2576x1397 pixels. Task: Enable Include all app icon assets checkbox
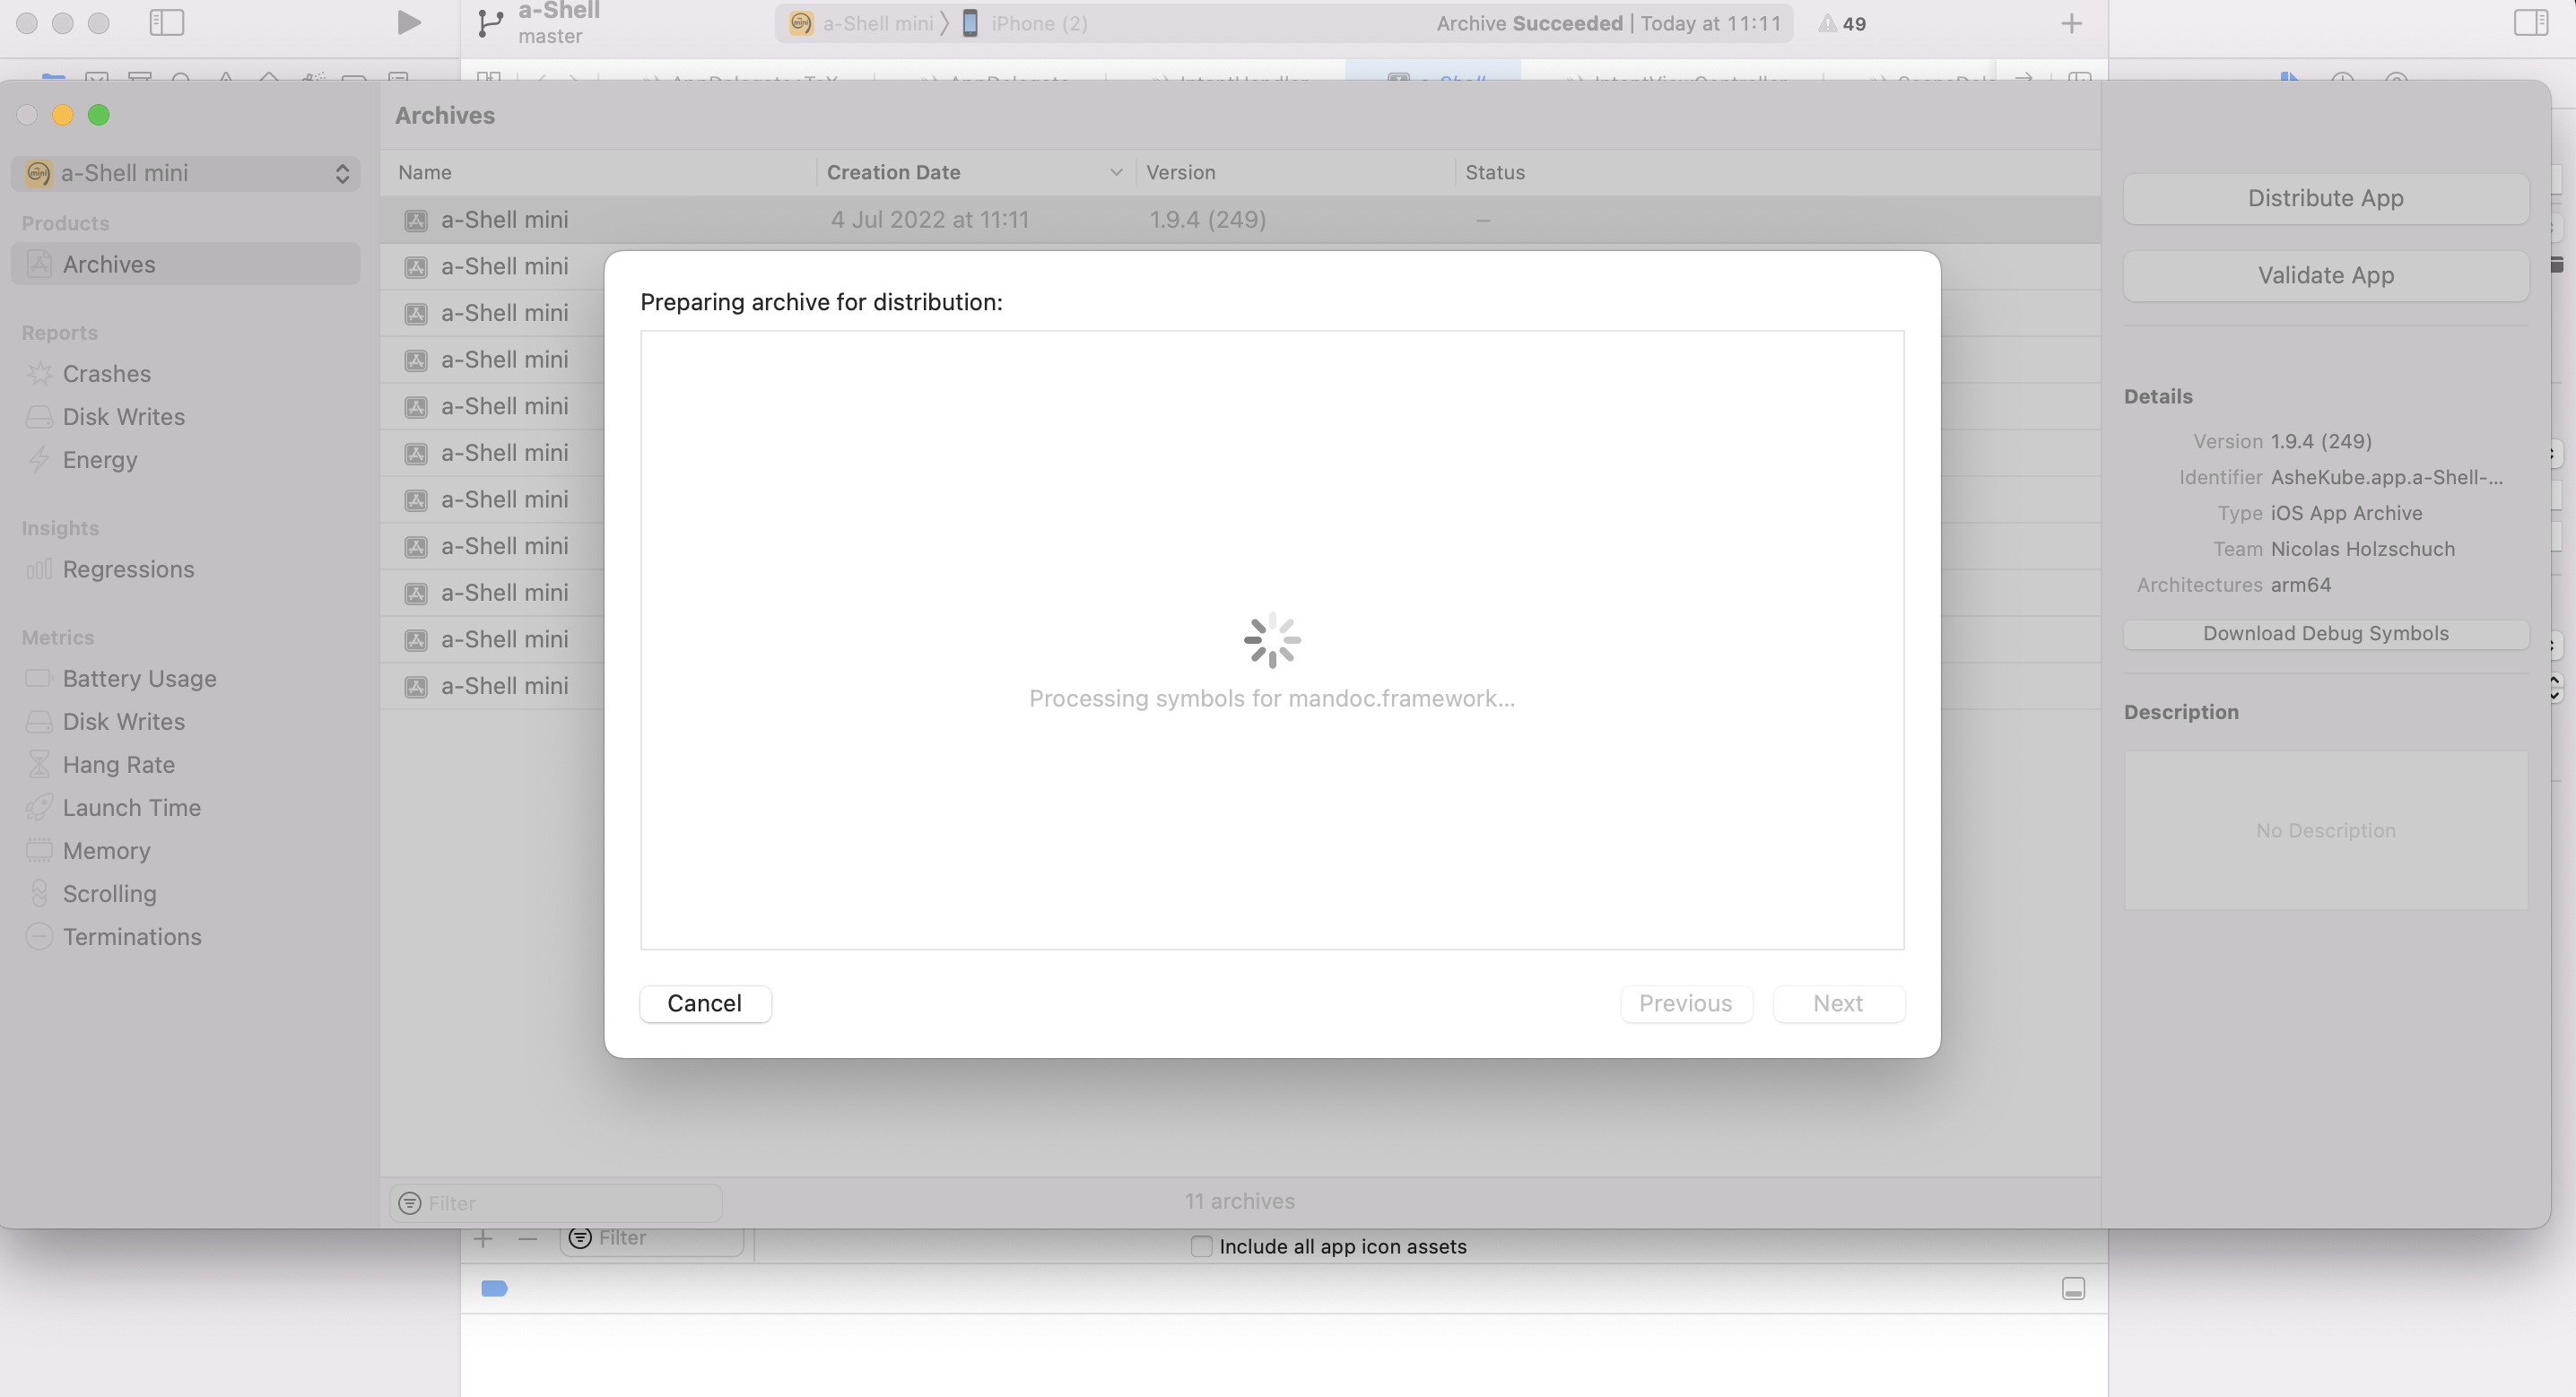1201,1246
